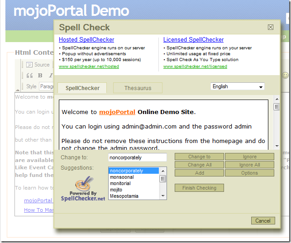Click the Powered By SpellChecker.net logo
Viewport: 291px width, 243px height.
point(83,190)
